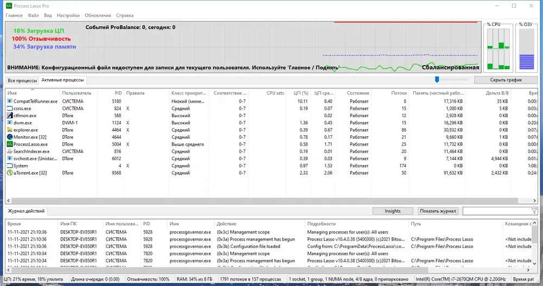The image size is (543, 286).
Task: Click status bar RAM: 34% из 8 ГБ
Action: click(194, 279)
